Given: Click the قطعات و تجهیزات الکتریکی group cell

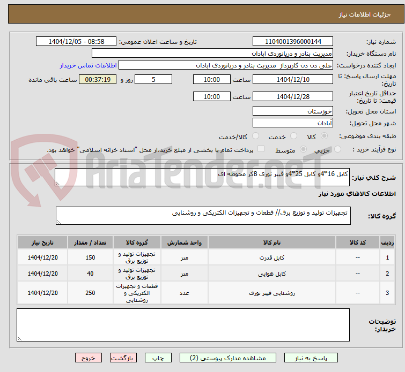Looking at the screenshot, I should click(x=137, y=293).
